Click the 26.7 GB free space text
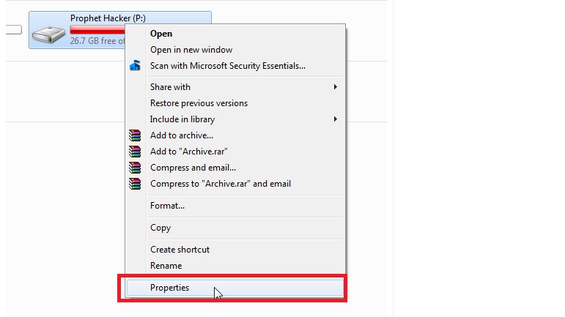 [x=97, y=41]
